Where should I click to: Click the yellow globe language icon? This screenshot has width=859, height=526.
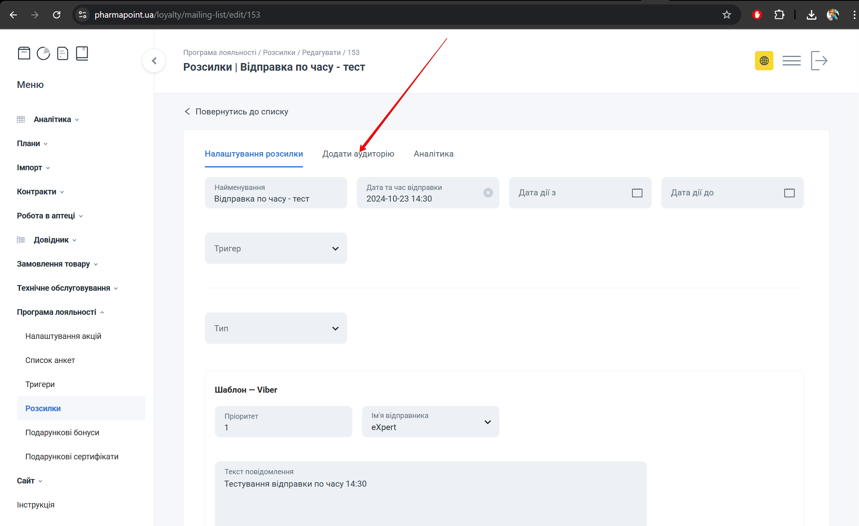tap(764, 61)
